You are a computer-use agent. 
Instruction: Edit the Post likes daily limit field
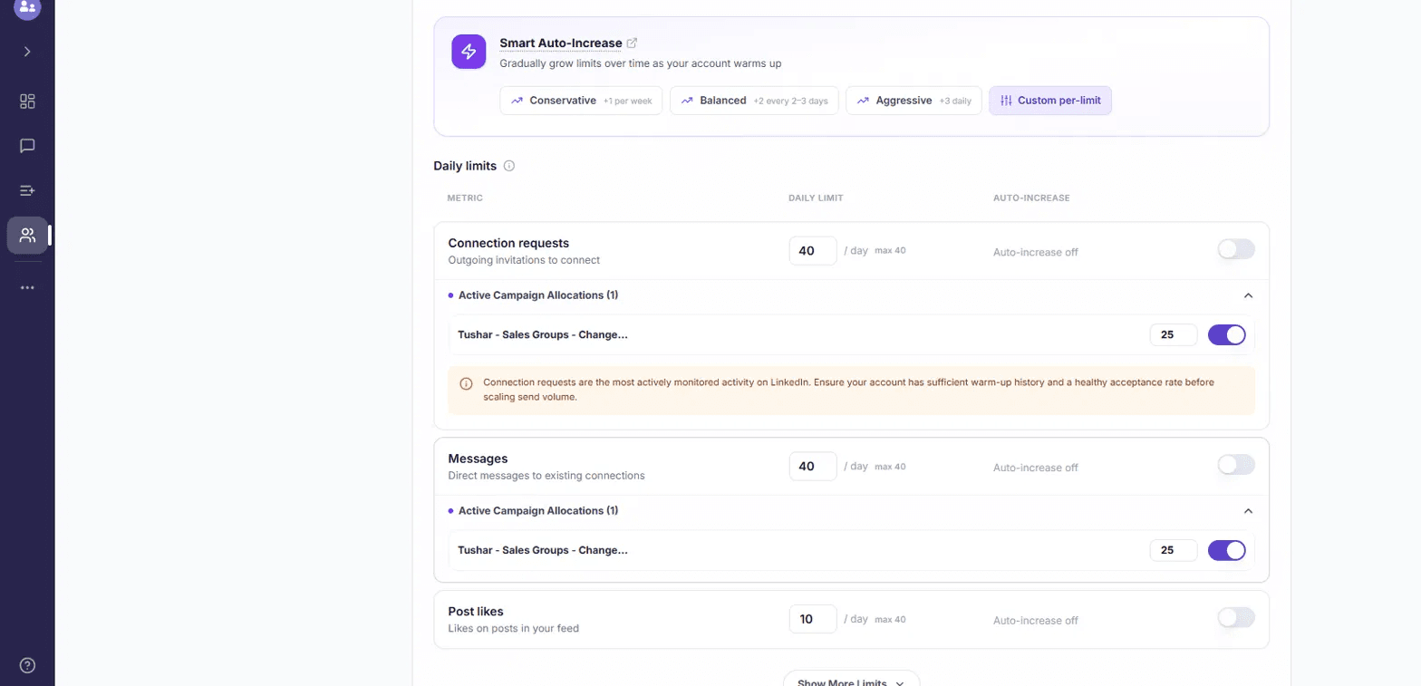click(x=813, y=620)
